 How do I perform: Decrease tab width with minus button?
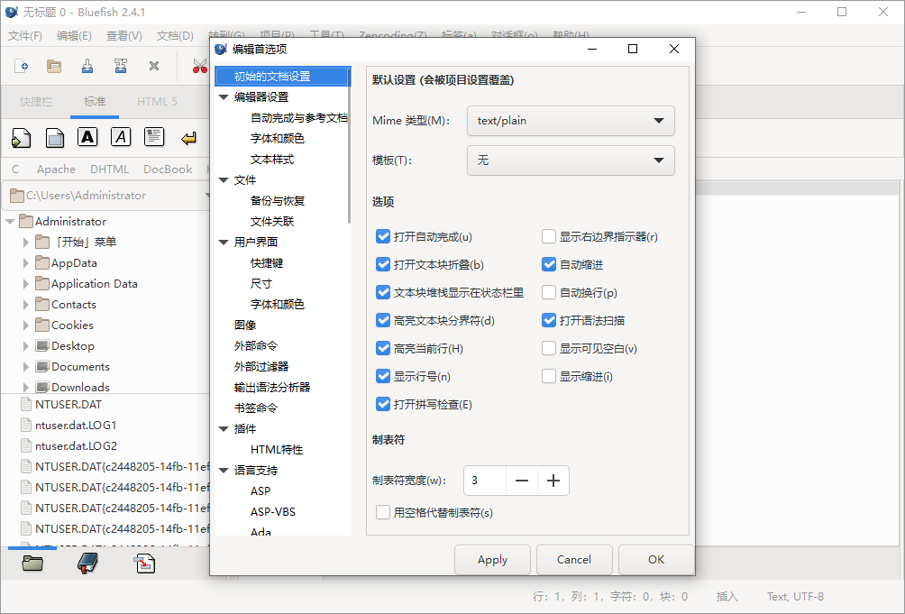click(522, 481)
